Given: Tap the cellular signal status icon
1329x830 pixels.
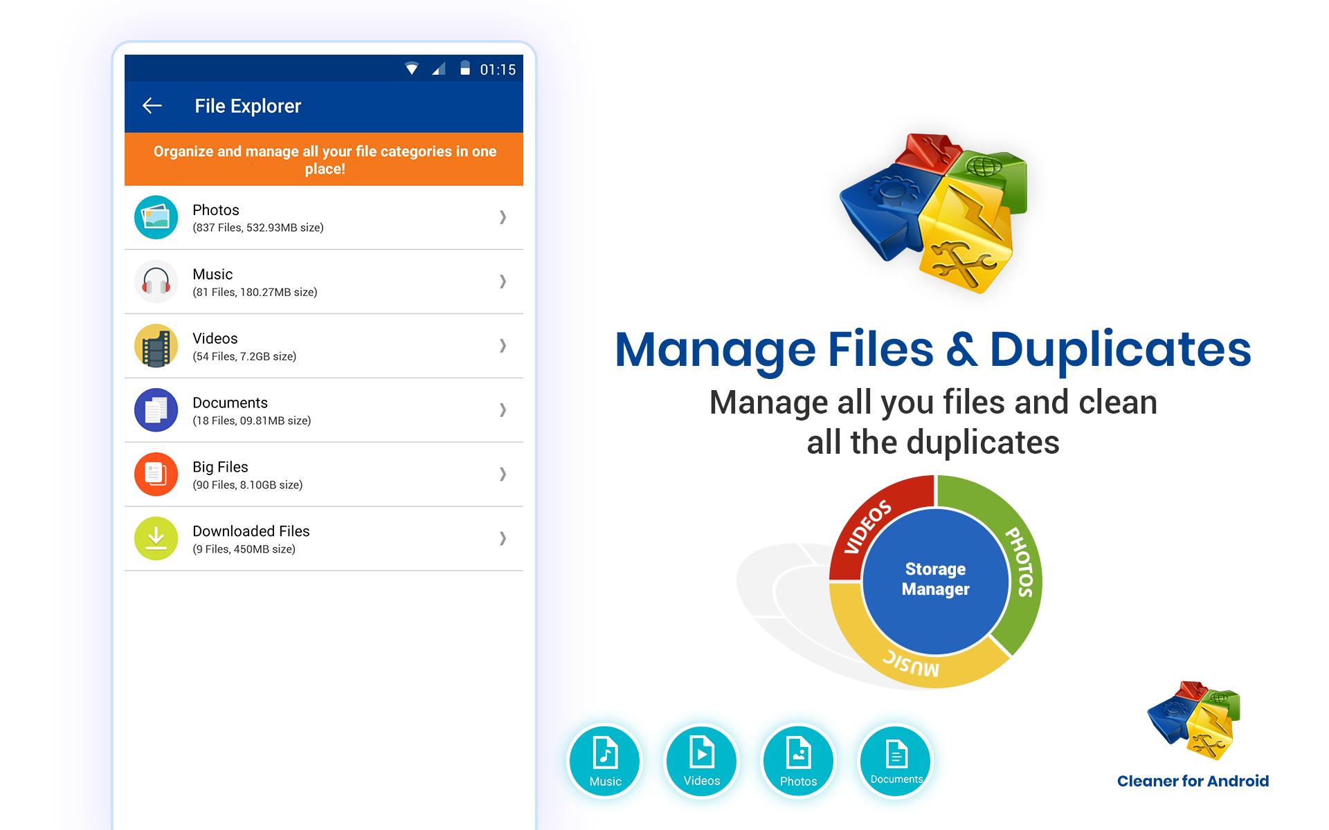Looking at the screenshot, I should 438,68.
